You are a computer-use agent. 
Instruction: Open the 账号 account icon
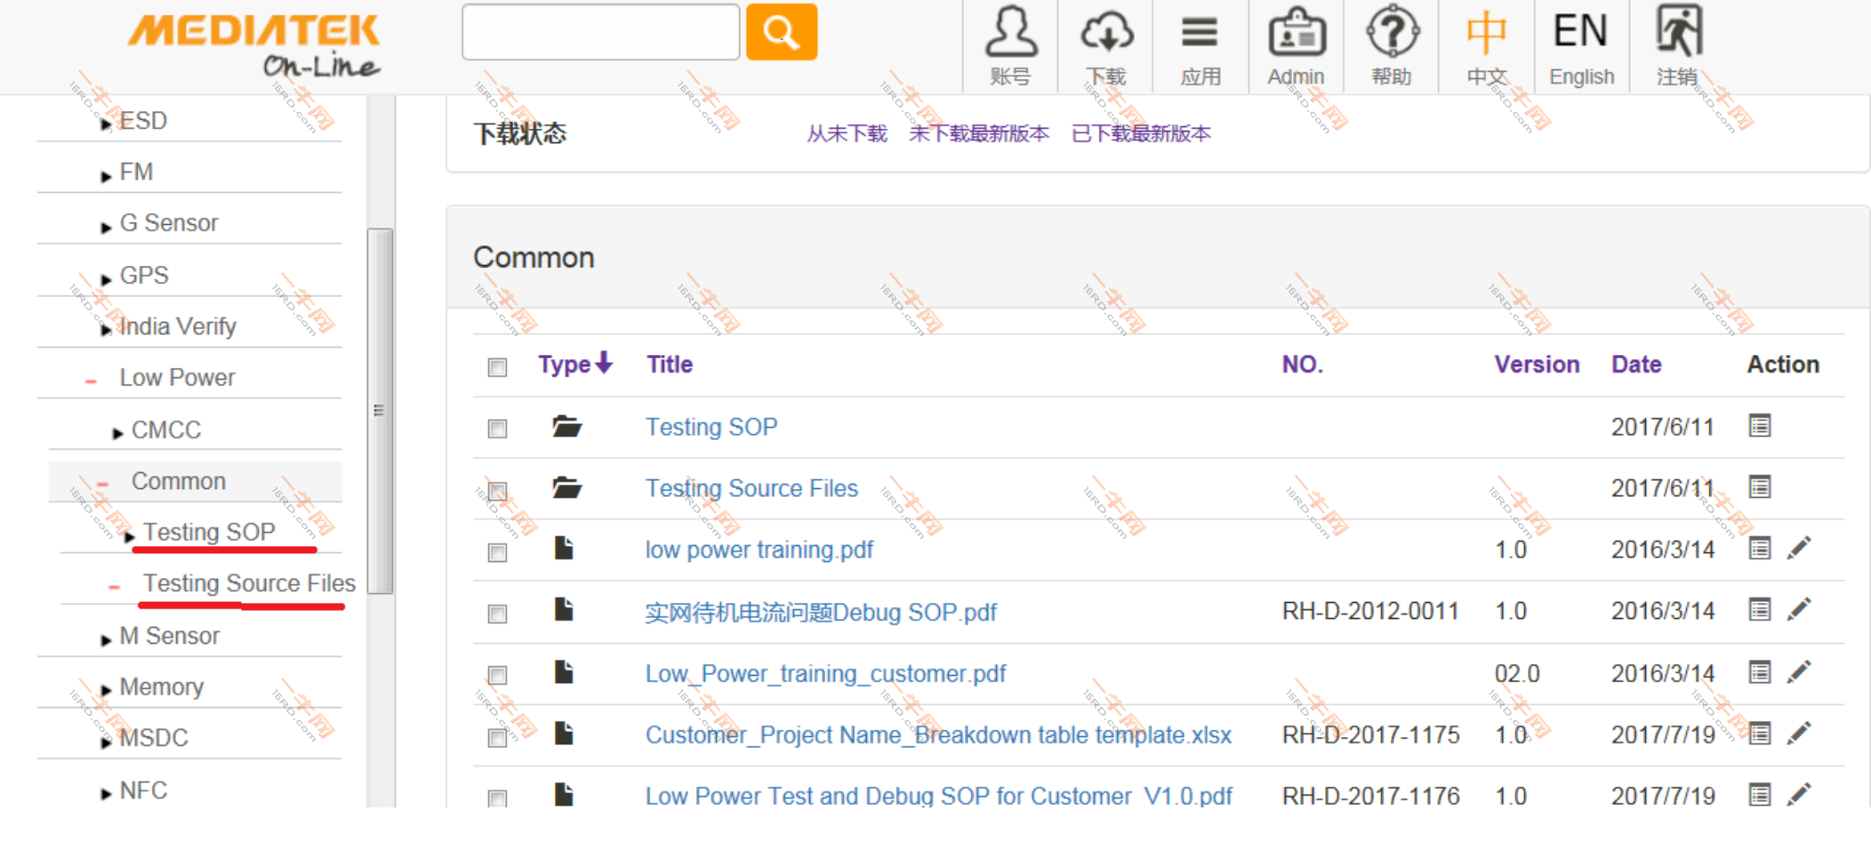pos(1009,32)
